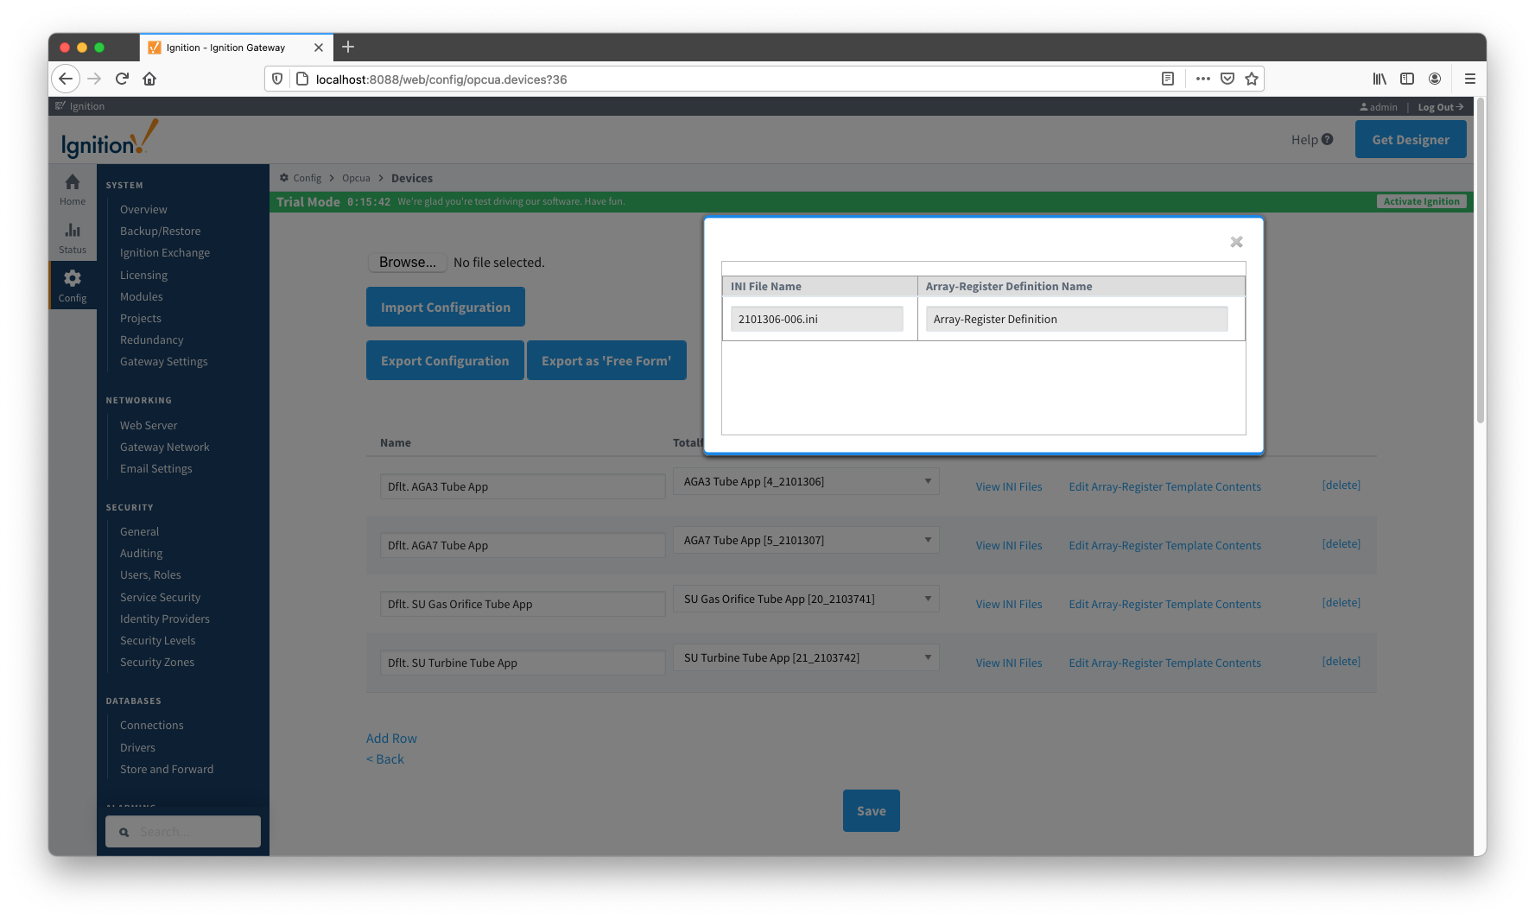Image resolution: width=1535 pixels, height=920 pixels.
Task: Click the Get Designer button
Action: click(x=1411, y=139)
